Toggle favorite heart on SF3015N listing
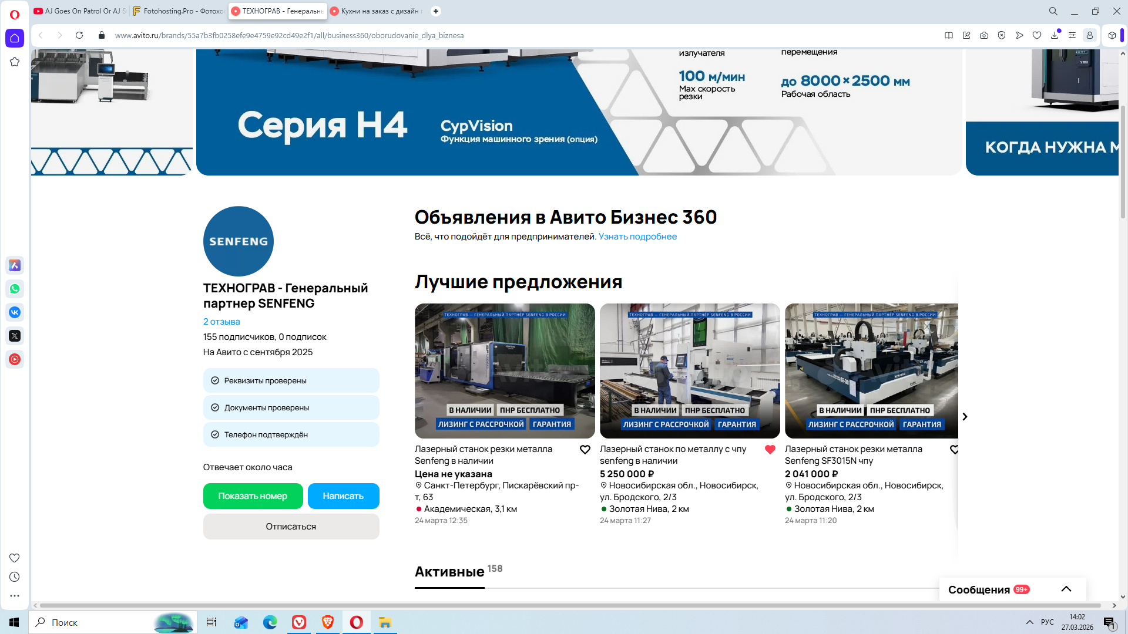Screen dimensions: 1128x634 (x=954, y=450)
